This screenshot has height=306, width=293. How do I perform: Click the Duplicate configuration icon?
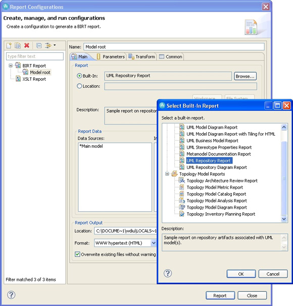[18, 45]
